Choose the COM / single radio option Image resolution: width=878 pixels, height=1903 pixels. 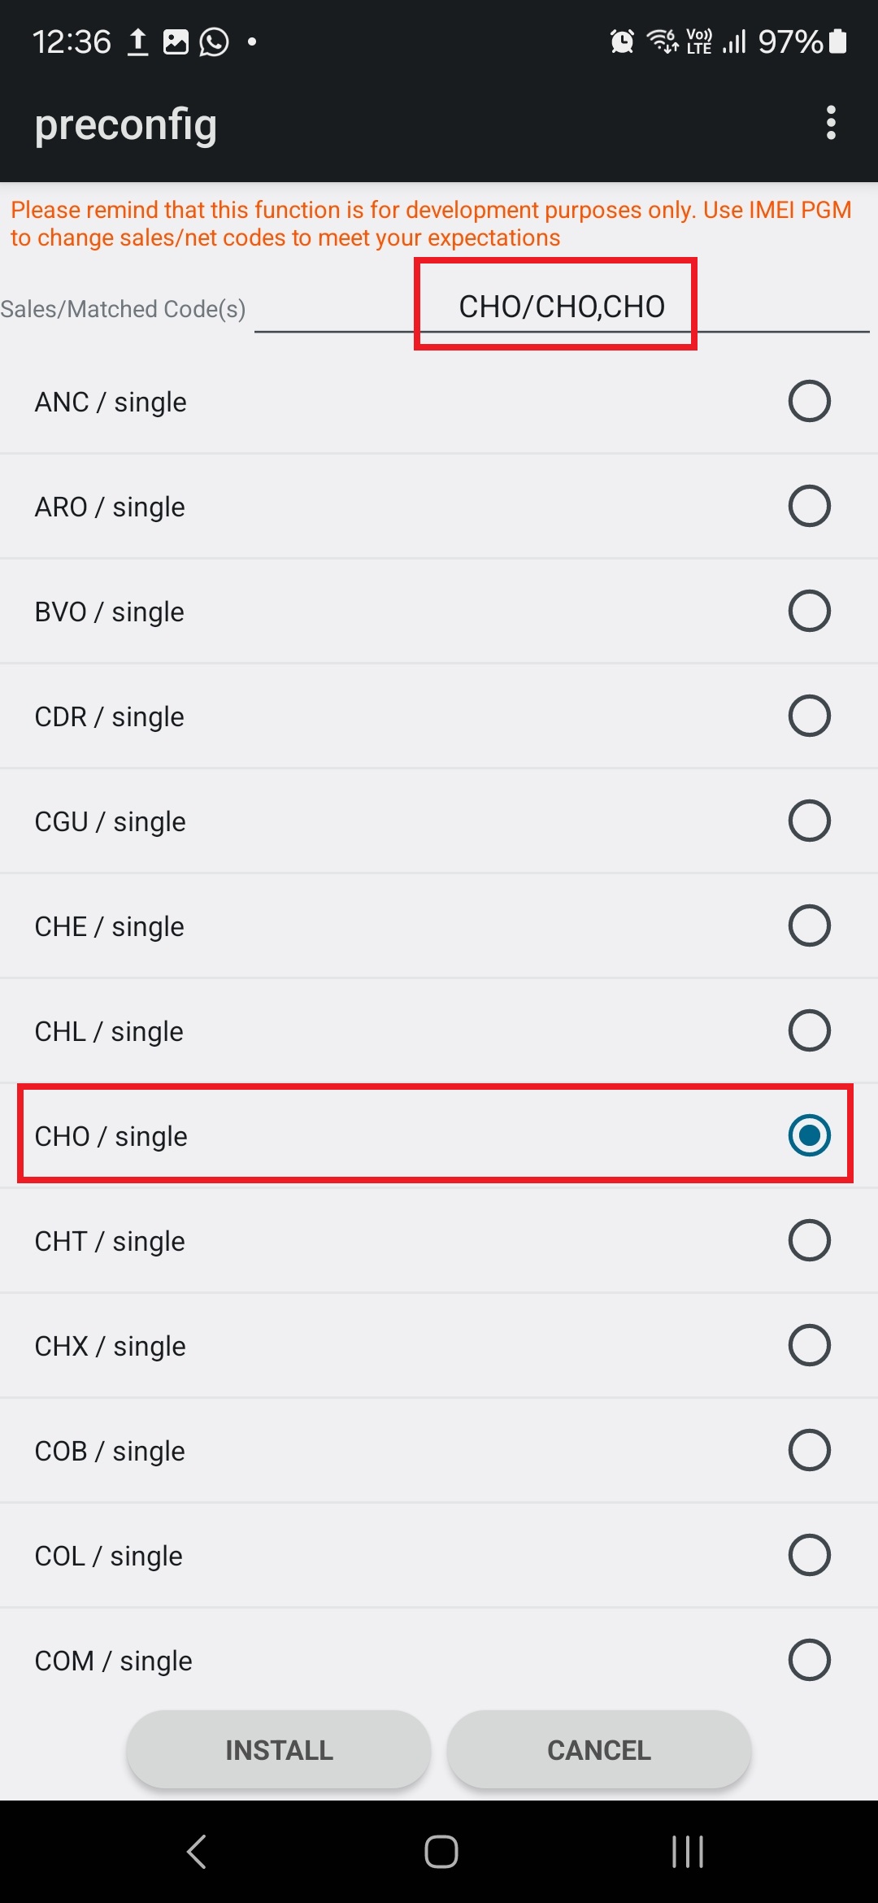(x=809, y=1660)
